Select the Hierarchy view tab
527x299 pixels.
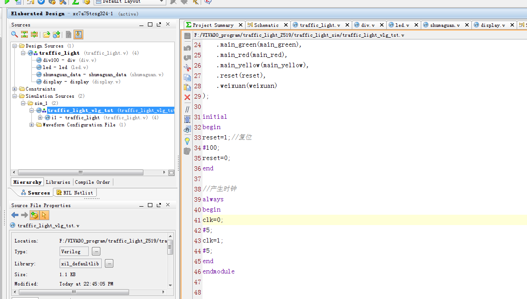(x=27, y=182)
